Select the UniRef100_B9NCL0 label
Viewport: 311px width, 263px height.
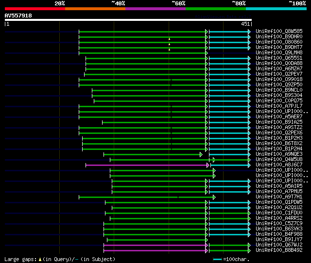coord(279,90)
